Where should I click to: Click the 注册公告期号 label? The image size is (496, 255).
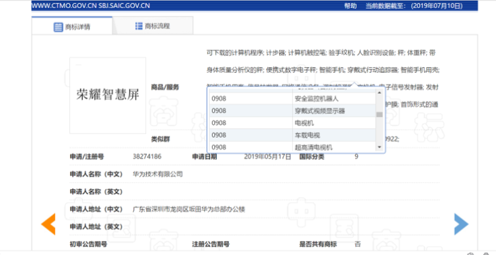[211, 244]
